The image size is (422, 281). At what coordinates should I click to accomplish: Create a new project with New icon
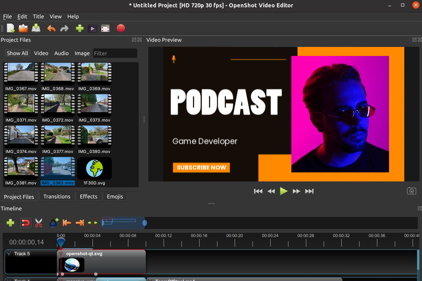(x=10, y=28)
